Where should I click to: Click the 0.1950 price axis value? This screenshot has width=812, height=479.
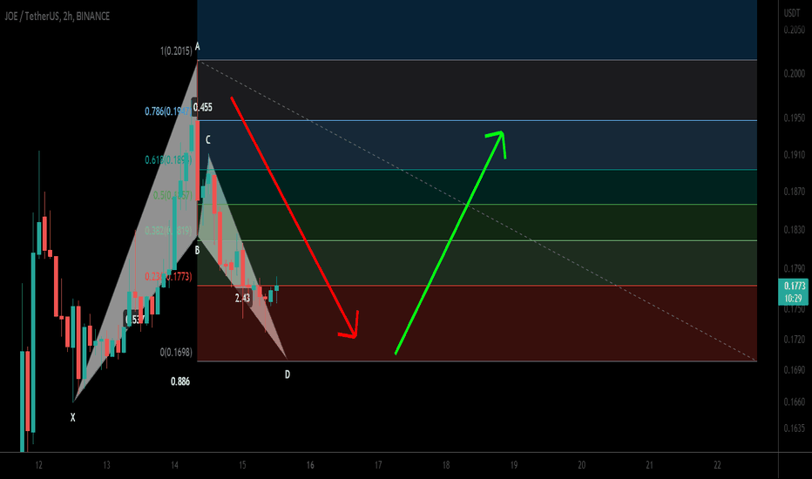[795, 118]
